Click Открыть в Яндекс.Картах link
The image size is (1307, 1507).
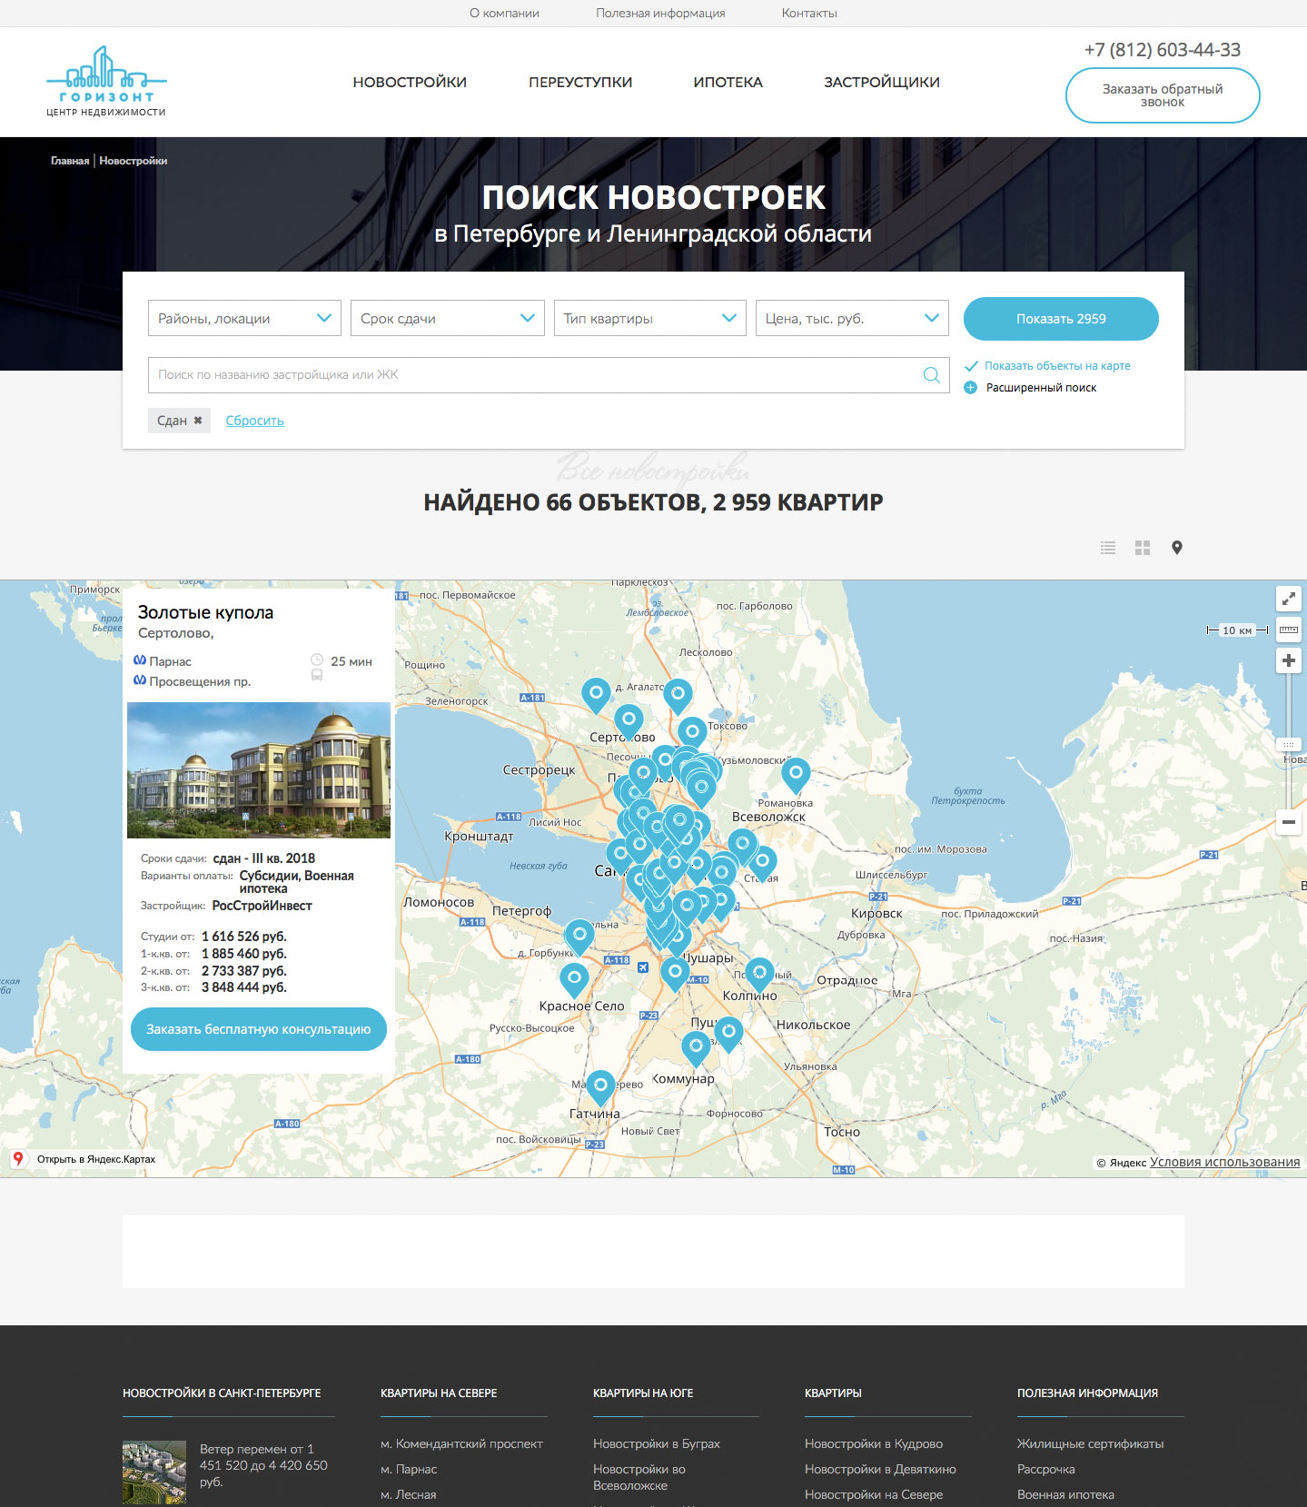[x=96, y=1159]
